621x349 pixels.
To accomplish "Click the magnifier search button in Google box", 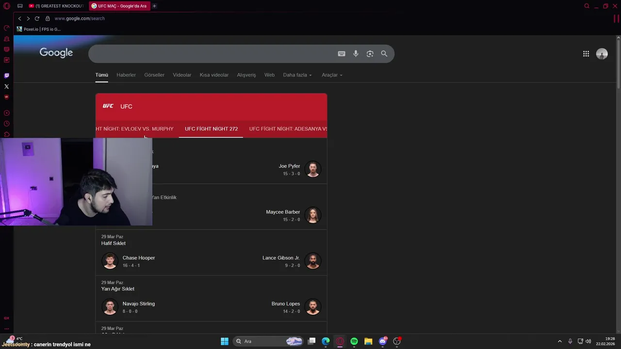I will point(384,54).
